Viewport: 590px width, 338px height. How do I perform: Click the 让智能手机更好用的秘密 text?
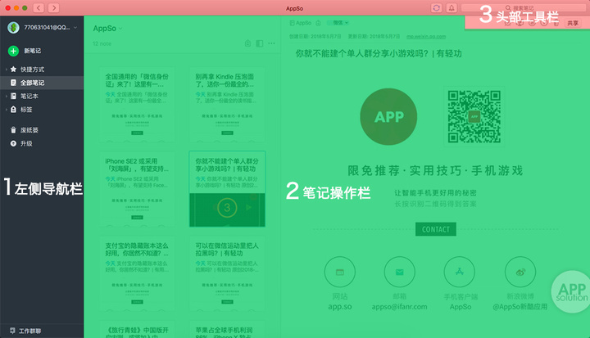coord(435,193)
